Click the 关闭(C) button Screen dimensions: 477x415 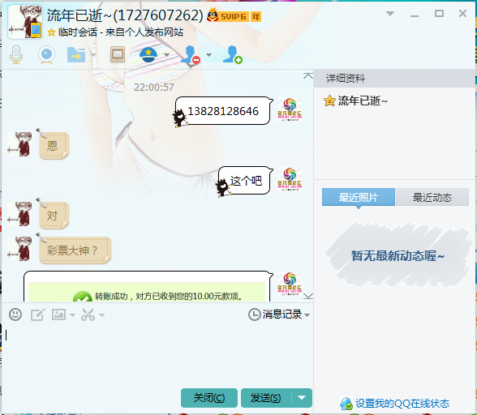[x=209, y=398]
